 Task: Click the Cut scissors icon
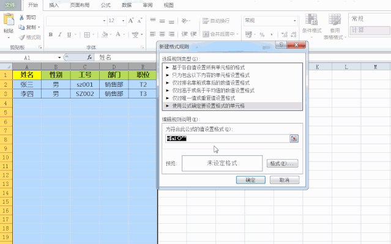pyautogui.click(x=21, y=17)
